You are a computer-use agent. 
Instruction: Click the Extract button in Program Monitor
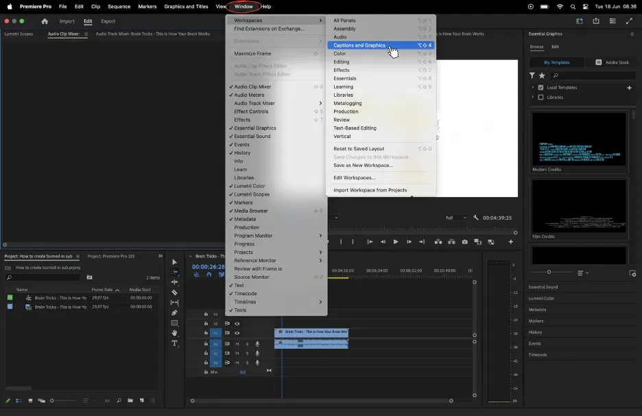pyautogui.click(x=451, y=242)
